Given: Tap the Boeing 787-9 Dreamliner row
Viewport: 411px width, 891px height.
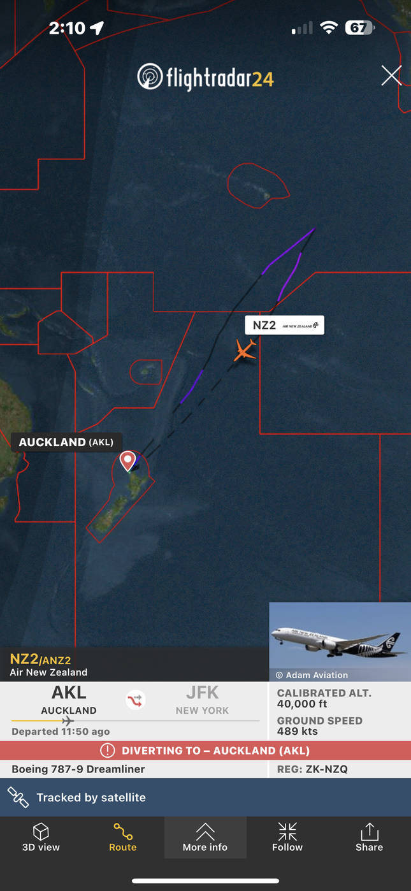Looking at the screenshot, I should click(134, 769).
